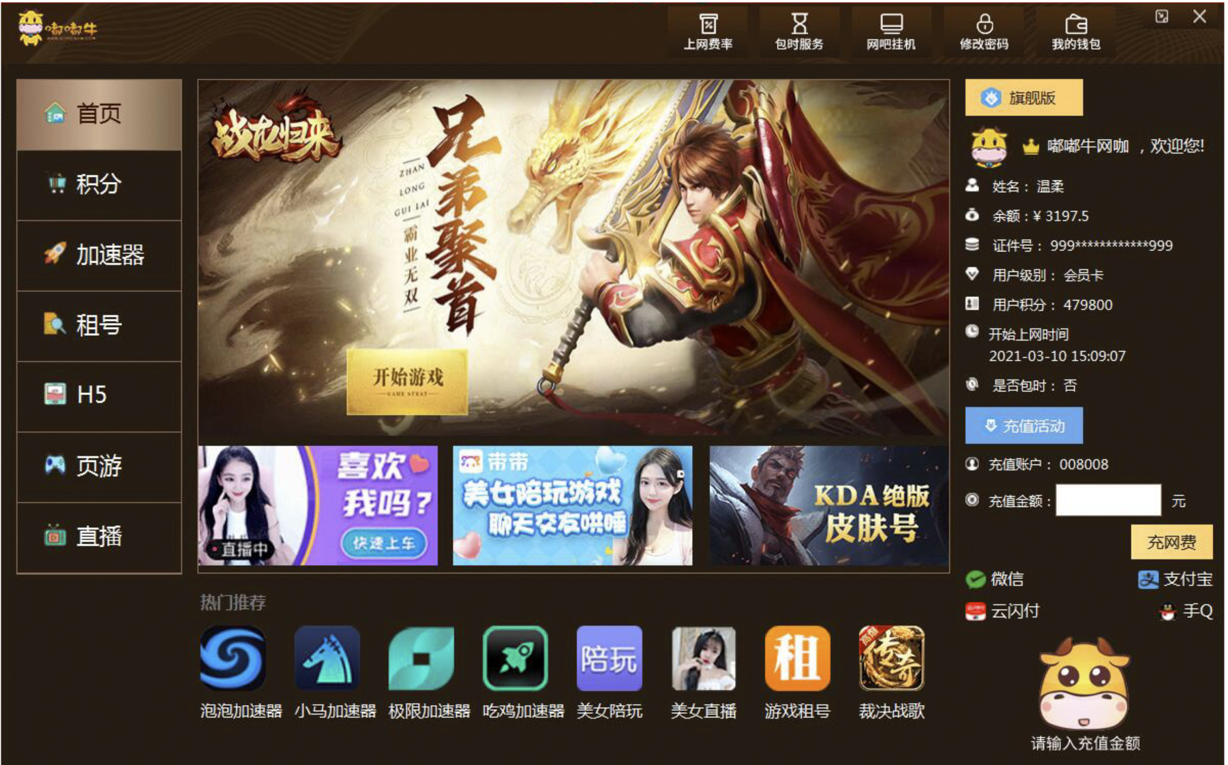
Task: Click the window restore icon top right
Action: (1162, 17)
